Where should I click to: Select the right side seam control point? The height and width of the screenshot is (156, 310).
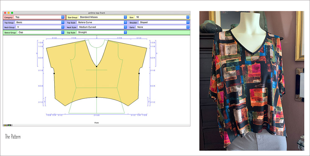(x=139, y=74)
